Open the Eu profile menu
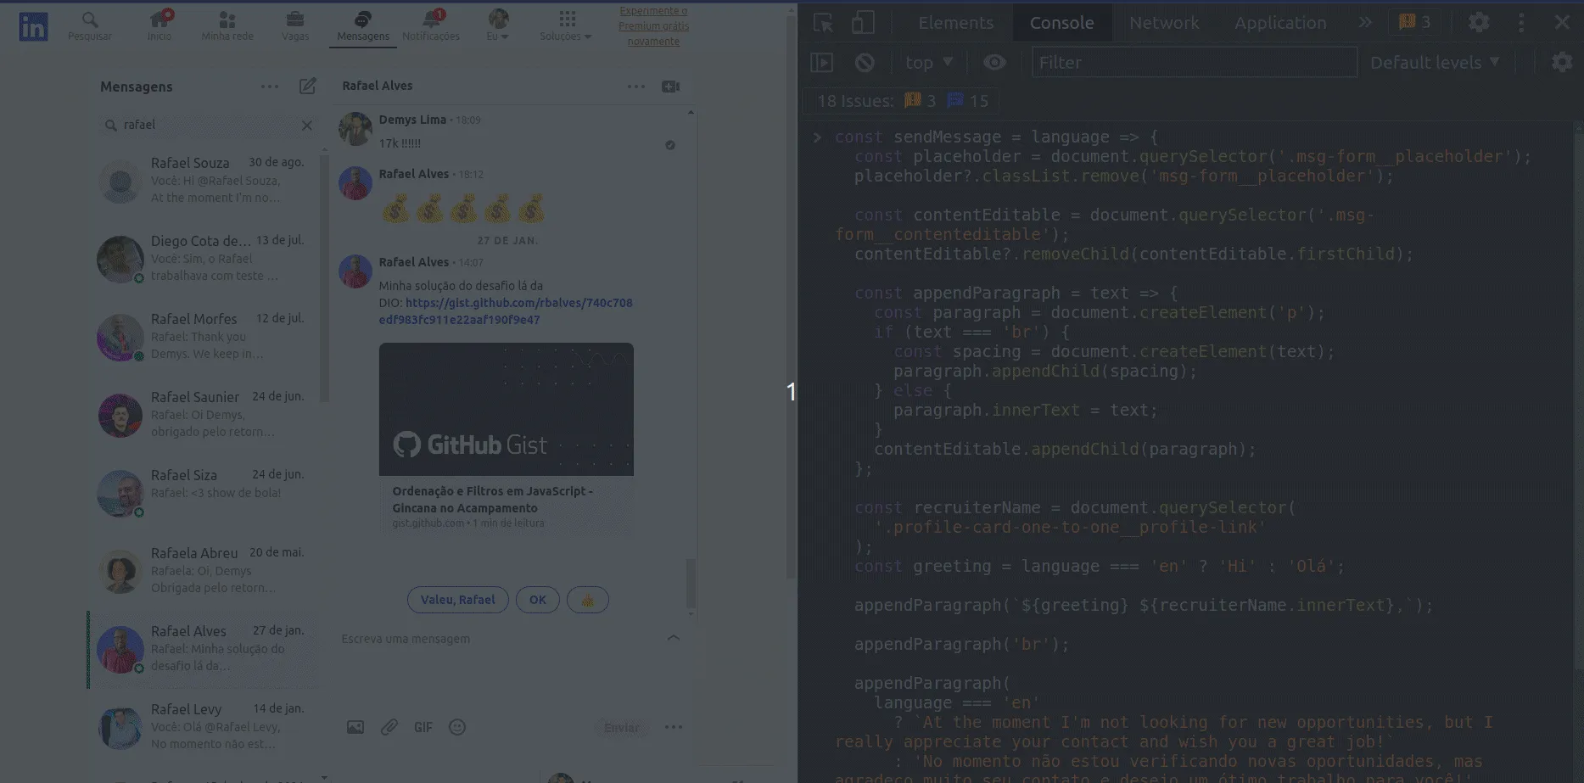1584x783 pixels. coord(498,25)
